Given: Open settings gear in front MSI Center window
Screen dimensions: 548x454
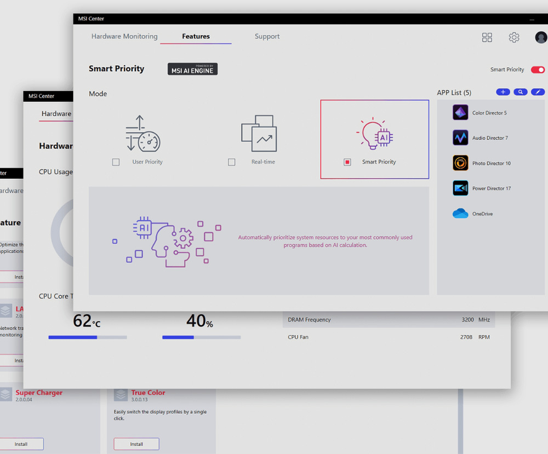Looking at the screenshot, I should point(514,37).
